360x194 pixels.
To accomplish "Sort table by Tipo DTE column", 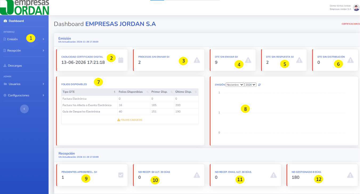I will click(x=89, y=92).
